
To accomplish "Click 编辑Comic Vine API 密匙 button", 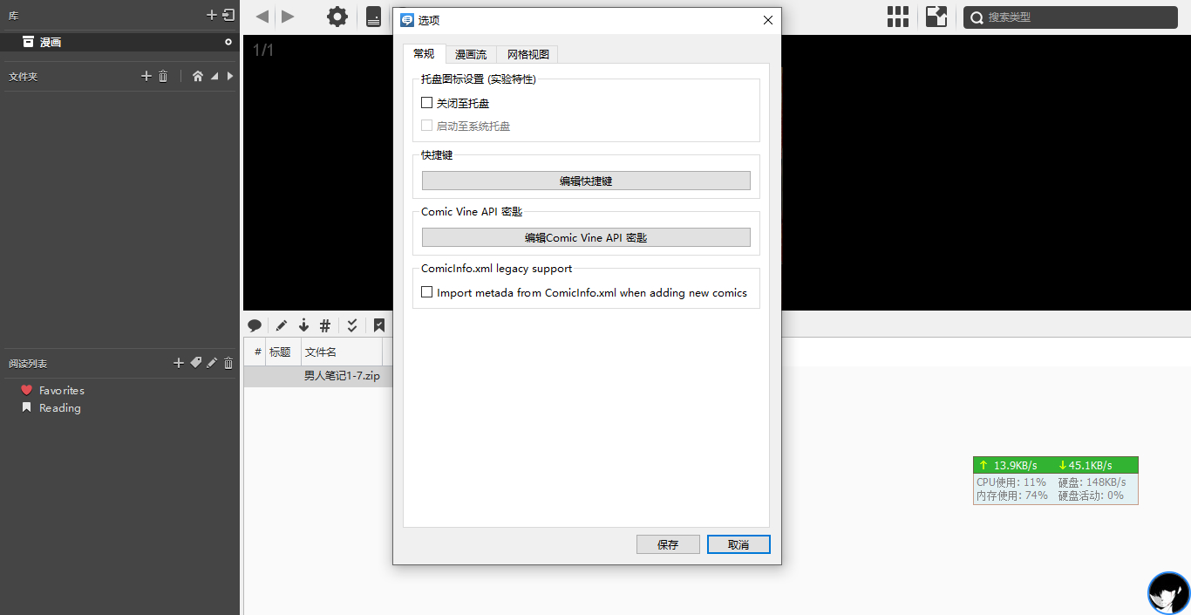I will [586, 237].
